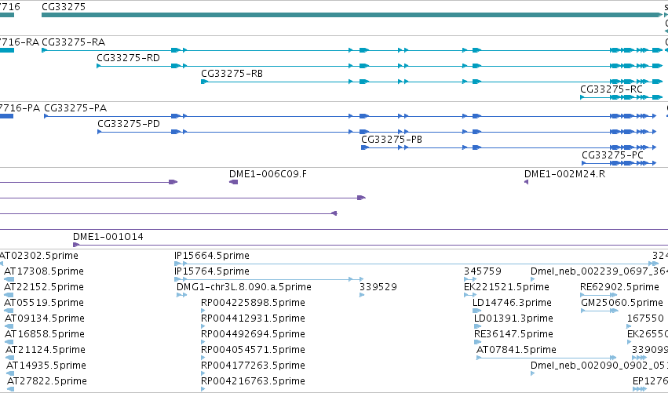Click feature label 167550
The width and height of the screenshot is (668, 393).
[645, 318]
